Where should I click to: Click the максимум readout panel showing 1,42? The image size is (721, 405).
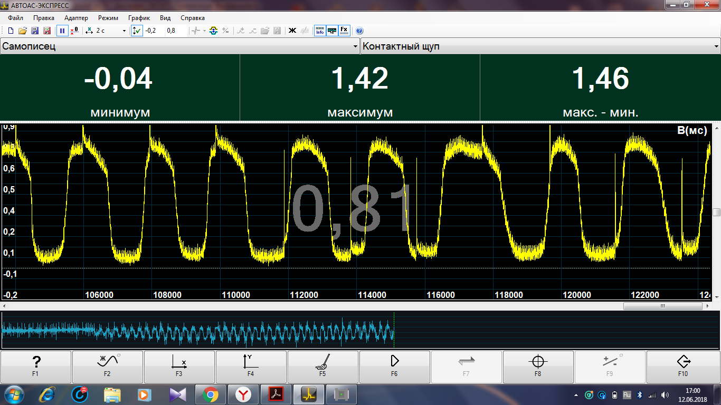[x=360, y=88]
